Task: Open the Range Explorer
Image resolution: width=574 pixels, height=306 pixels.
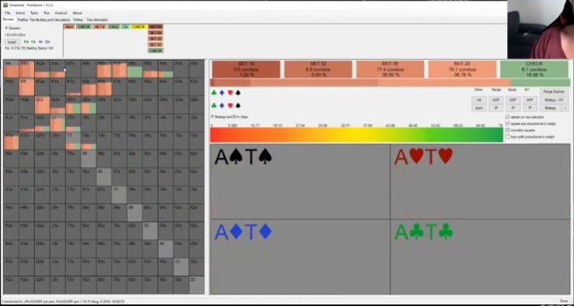Action: [554, 92]
